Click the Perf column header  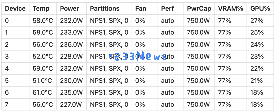[168, 9]
